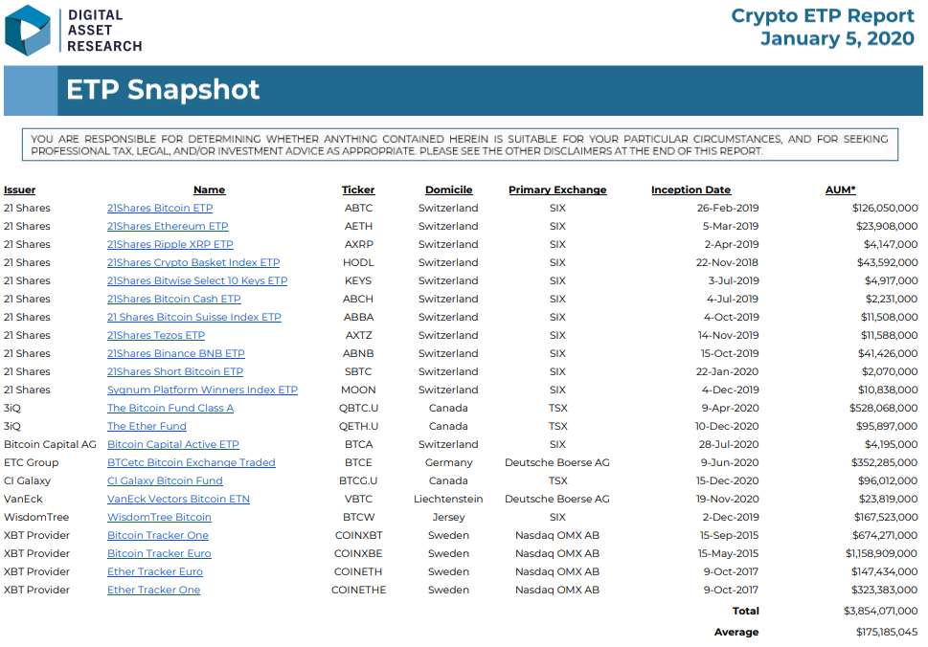The width and height of the screenshot is (928, 647).
Task: Click the issuer cell Bitcoin Capital AG
Action: (50, 445)
